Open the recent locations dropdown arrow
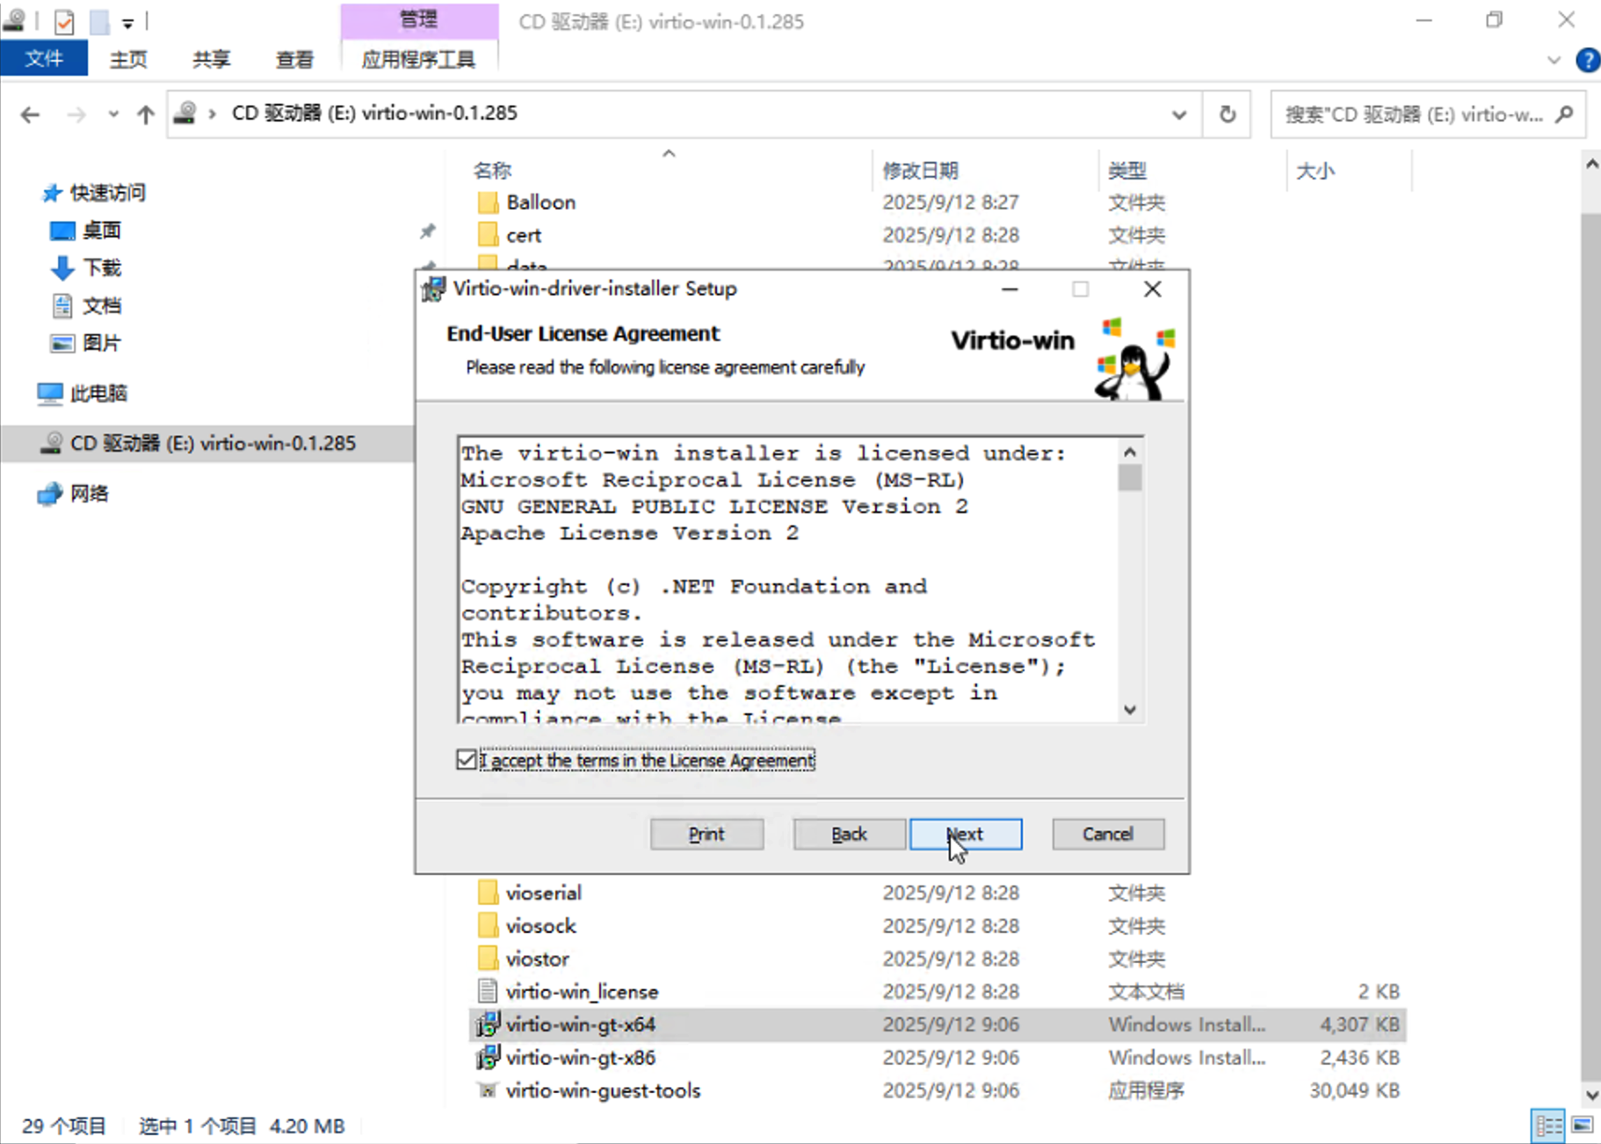Image resolution: width=1601 pixels, height=1144 pixels. [x=113, y=114]
